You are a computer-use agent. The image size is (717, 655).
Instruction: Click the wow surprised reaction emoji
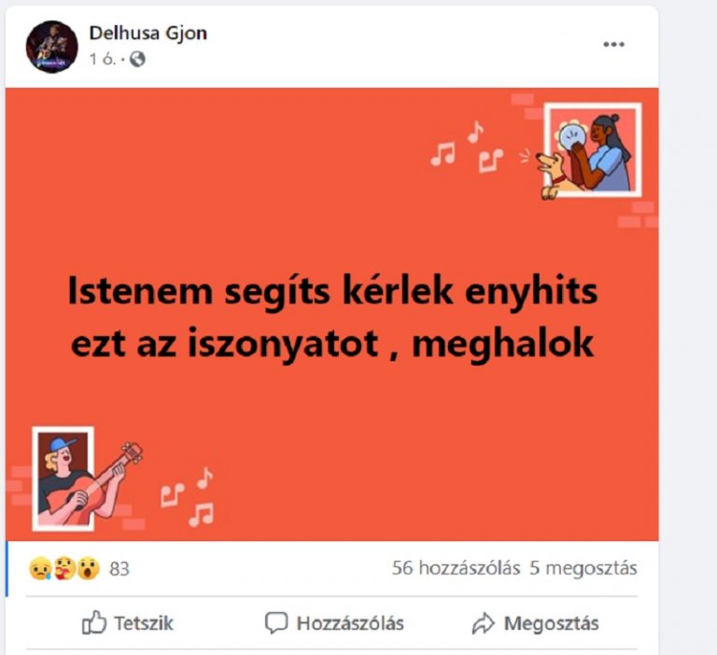coord(88,568)
